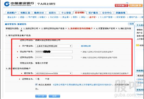Click the 下一步 next button
The width and height of the screenshot is (144, 99).
click(41, 96)
